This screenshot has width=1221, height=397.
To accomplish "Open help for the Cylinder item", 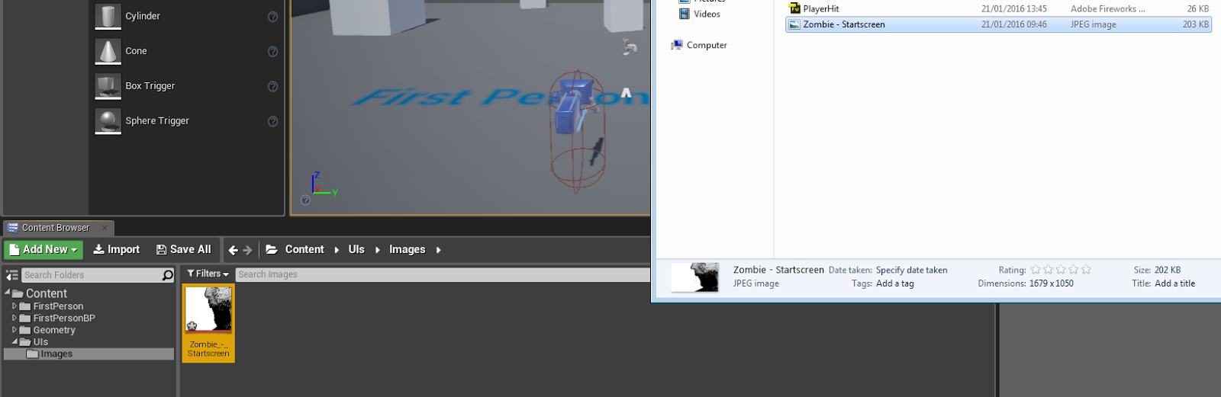I will click(x=272, y=17).
